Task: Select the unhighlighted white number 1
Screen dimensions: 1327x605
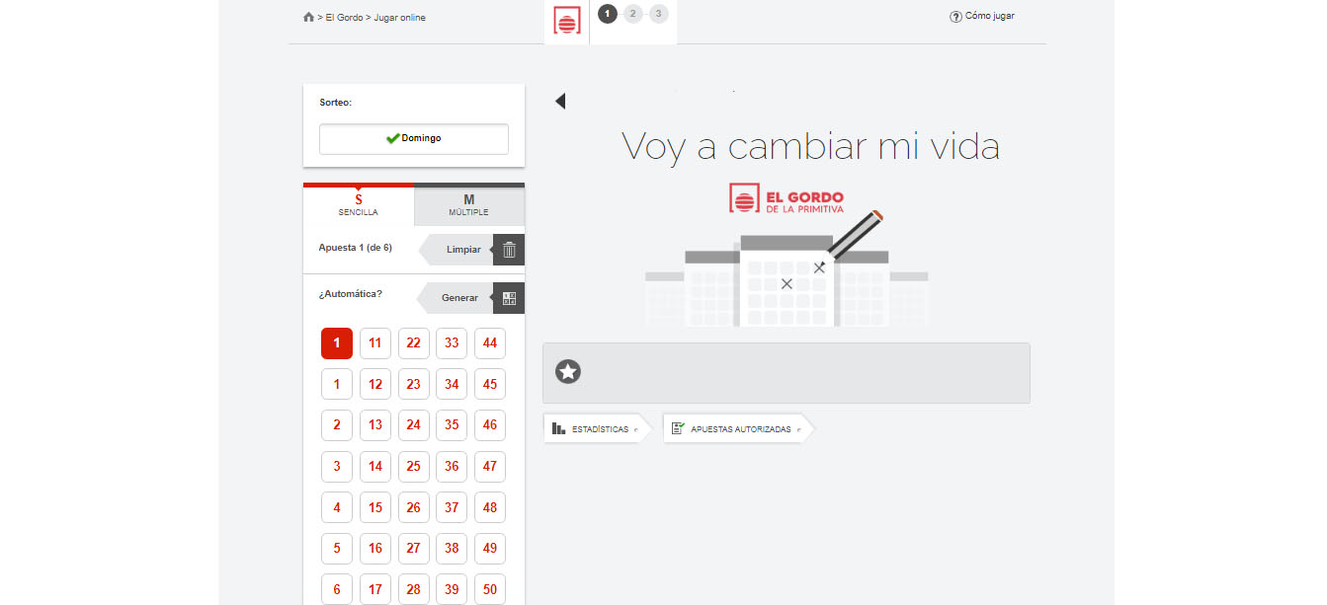Action: (337, 384)
